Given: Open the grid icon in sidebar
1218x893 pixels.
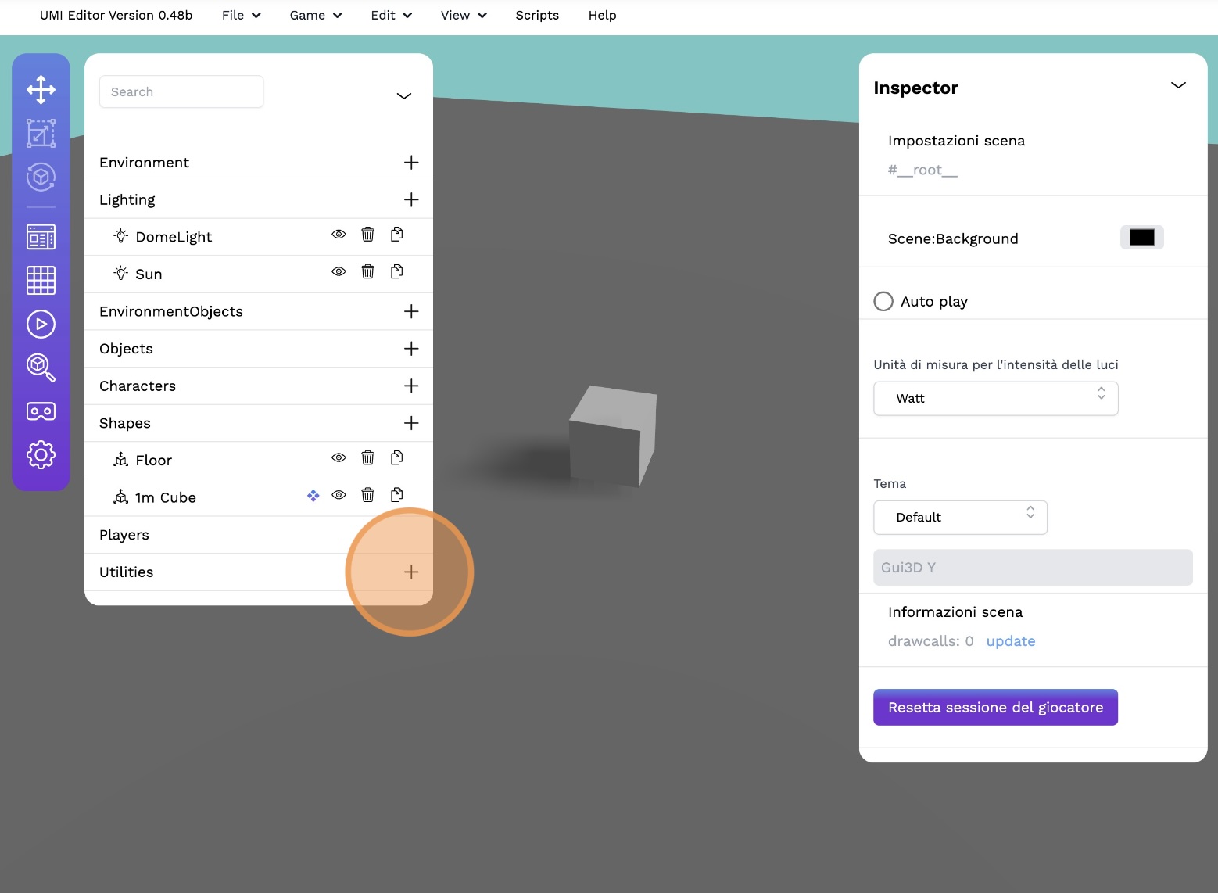Looking at the screenshot, I should coord(41,280).
